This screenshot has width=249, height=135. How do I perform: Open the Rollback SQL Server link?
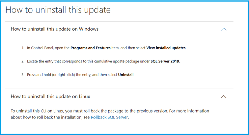[109, 117]
